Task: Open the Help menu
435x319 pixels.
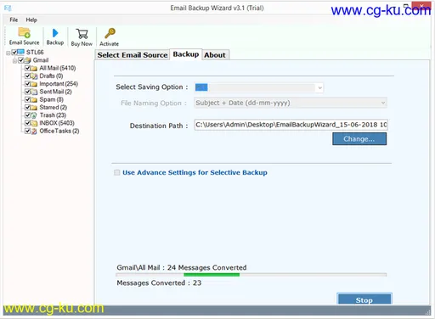Action: (x=31, y=20)
